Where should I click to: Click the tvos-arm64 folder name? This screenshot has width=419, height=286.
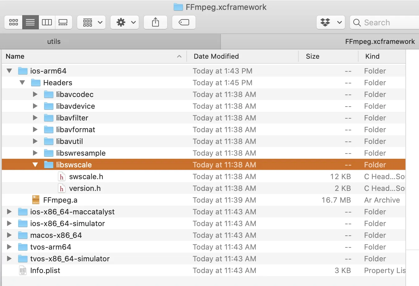click(51, 247)
